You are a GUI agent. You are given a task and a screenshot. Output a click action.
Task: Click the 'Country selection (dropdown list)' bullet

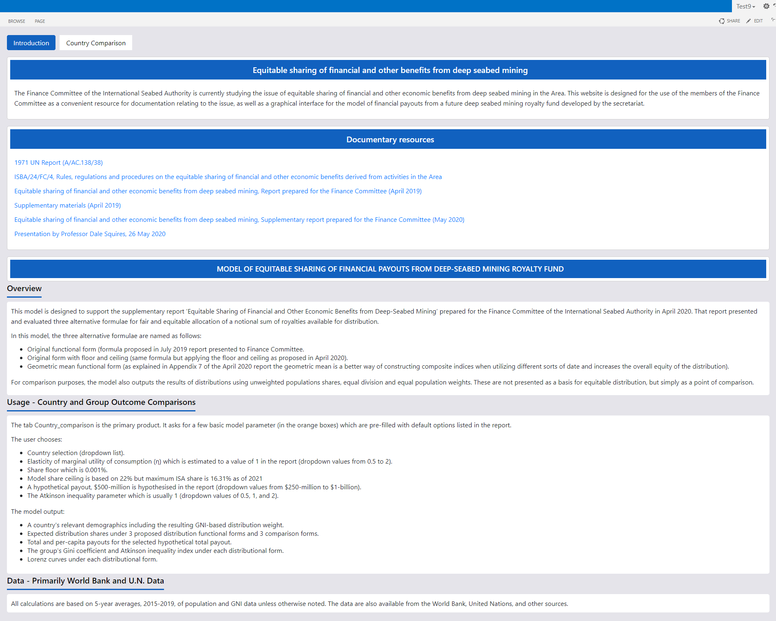[76, 453]
